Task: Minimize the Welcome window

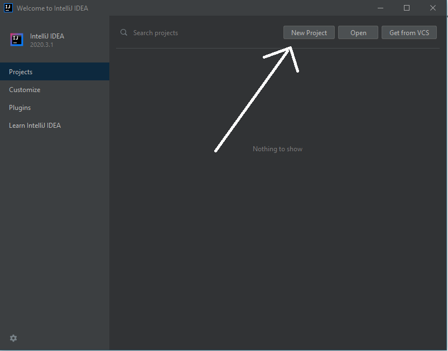Action: [380, 8]
